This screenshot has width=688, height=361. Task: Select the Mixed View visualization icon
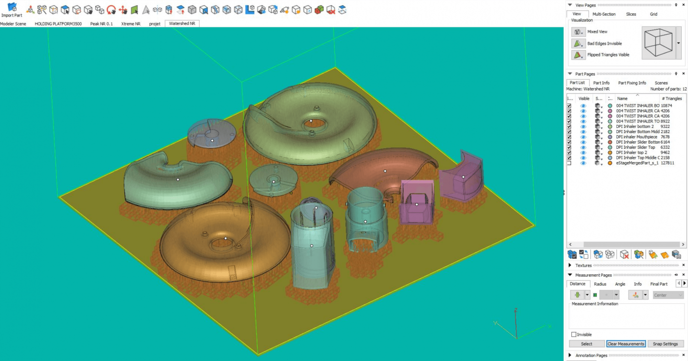tap(578, 31)
